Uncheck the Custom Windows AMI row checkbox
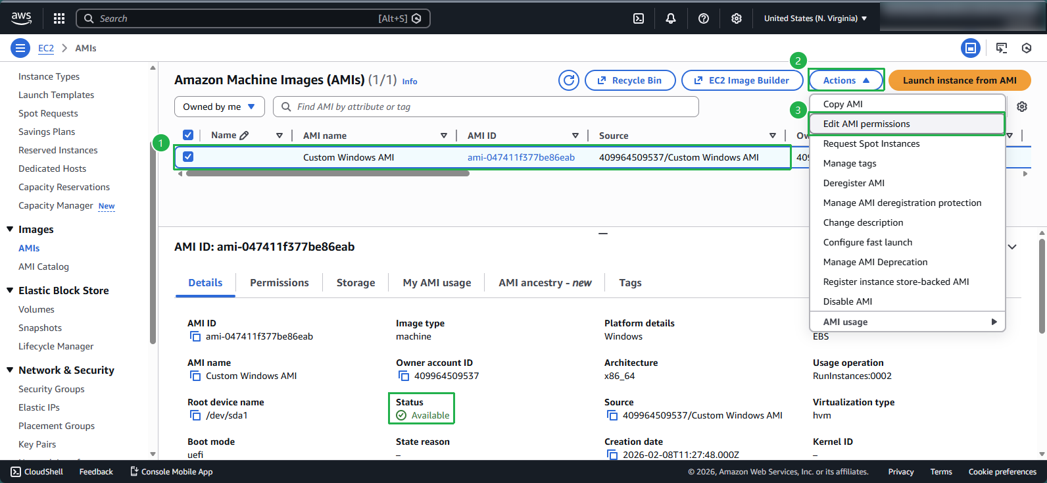 (188, 157)
